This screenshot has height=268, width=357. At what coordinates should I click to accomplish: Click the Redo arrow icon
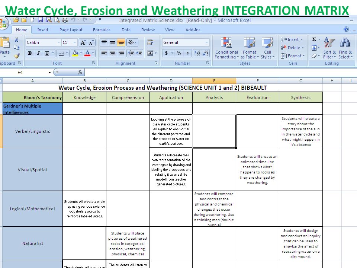click(85, 20)
